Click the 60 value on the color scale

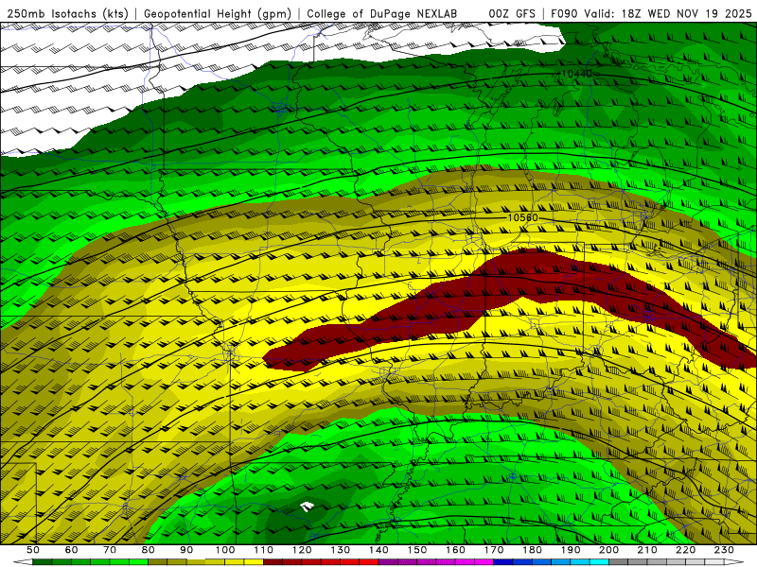pos(71,550)
